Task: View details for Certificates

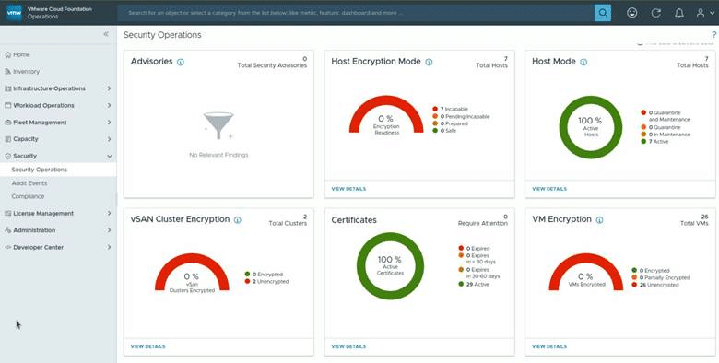Action: click(x=348, y=346)
